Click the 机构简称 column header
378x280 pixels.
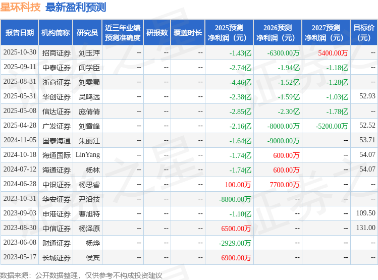56,32
